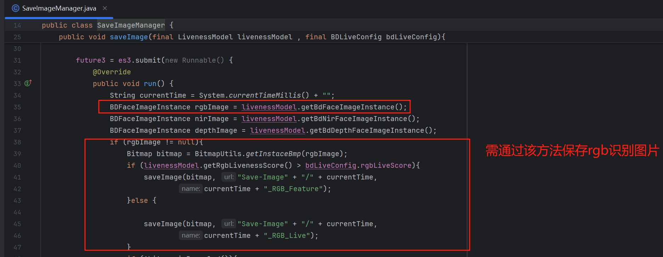
Task: Click the name: parameter hint on line 46
Action: (x=191, y=235)
